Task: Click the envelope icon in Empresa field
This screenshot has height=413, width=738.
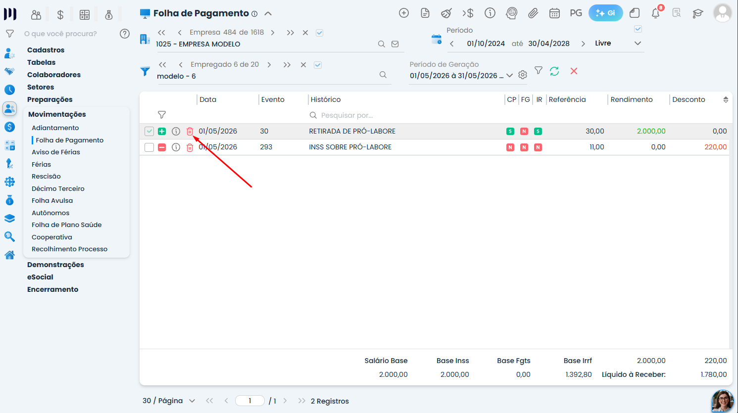Action: 395,44
